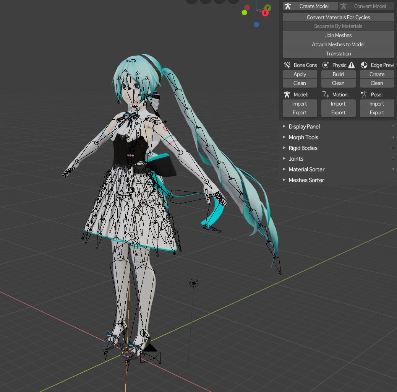The width and height of the screenshot is (397, 392).
Task: Import a model under Model column
Action: (x=300, y=104)
